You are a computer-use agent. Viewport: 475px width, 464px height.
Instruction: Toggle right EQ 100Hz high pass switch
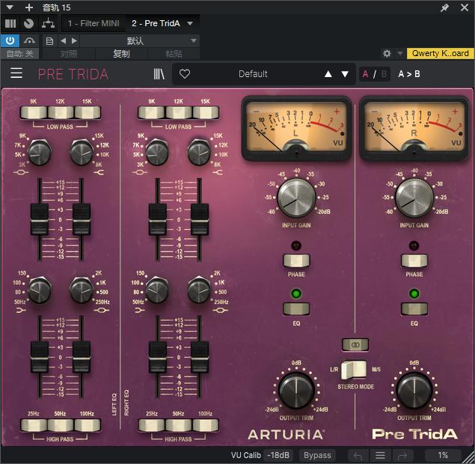coord(206,425)
